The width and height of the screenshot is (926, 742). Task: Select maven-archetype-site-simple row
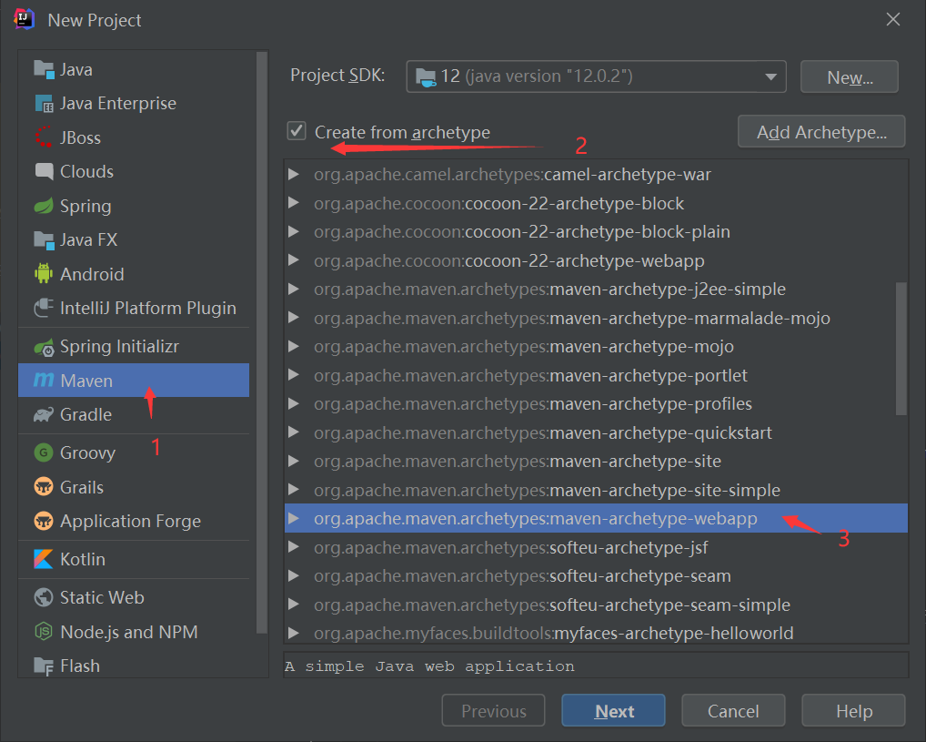tap(596, 490)
